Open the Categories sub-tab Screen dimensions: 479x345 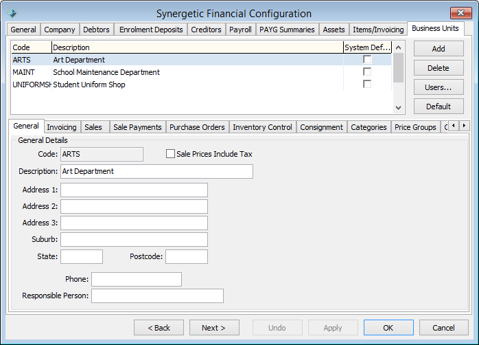click(x=369, y=127)
